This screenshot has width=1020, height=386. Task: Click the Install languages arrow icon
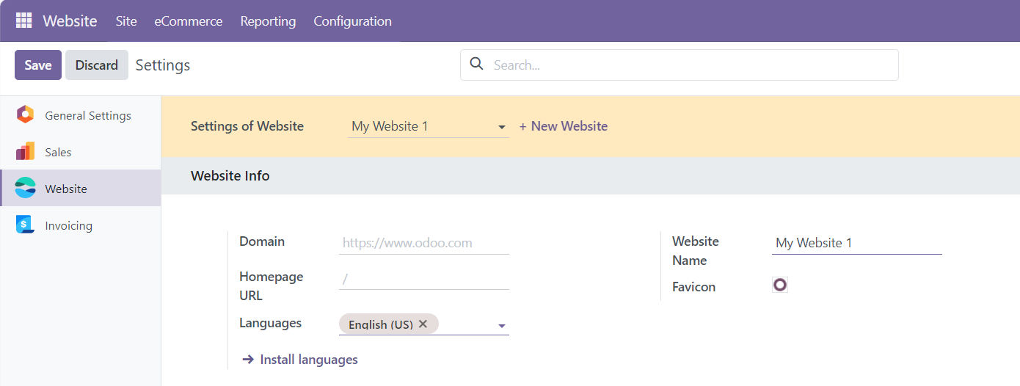pos(248,360)
